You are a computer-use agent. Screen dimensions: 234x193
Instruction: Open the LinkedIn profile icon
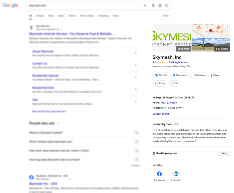176,174
